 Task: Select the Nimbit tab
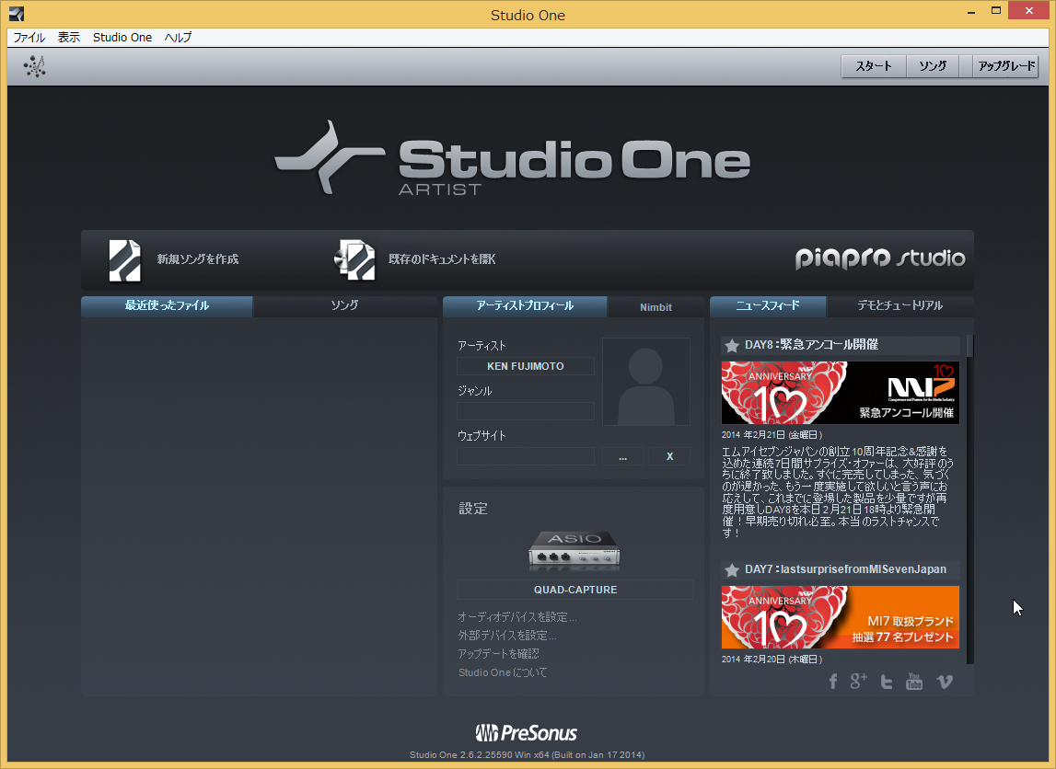(x=656, y=307)
